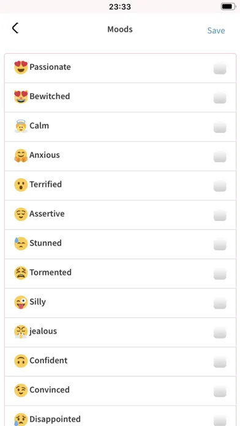
Task: Check the Passionate mood checkbox
Action: 220,68
